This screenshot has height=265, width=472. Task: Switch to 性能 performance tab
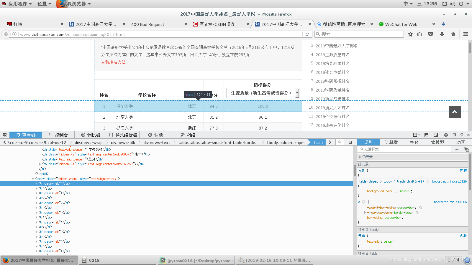(x=155, y=135)
